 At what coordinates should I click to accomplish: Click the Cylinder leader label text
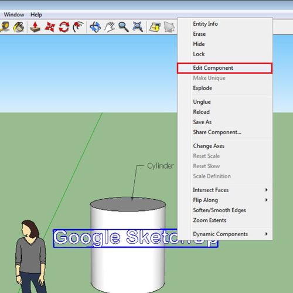(160, 166)
